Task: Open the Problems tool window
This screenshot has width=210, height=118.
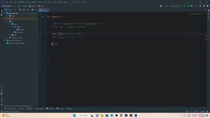Action: [39, 108]
